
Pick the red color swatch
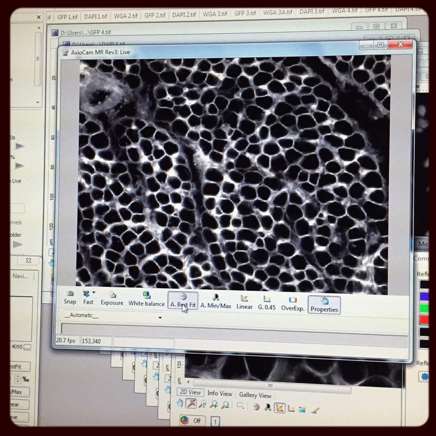424,320
